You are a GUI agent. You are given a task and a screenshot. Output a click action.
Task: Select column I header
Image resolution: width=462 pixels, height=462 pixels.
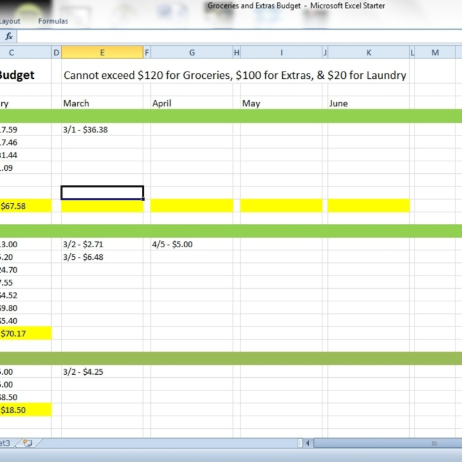(282, 52)
